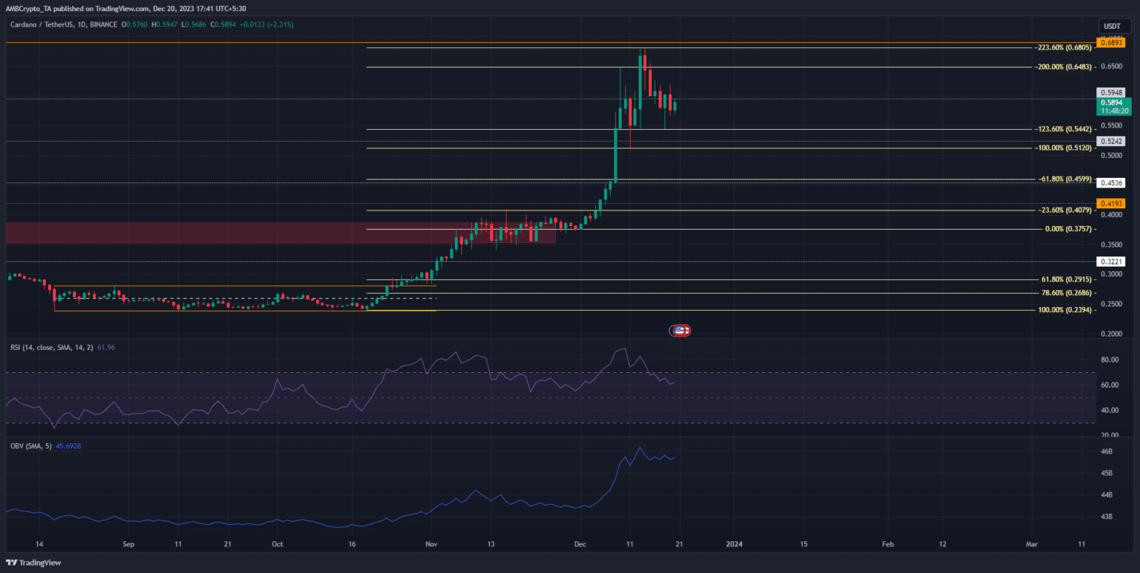Click the red supply zone rectangle
Image resolution: width=1140 pixels, height=573 pixels.
tap(223, 233)
